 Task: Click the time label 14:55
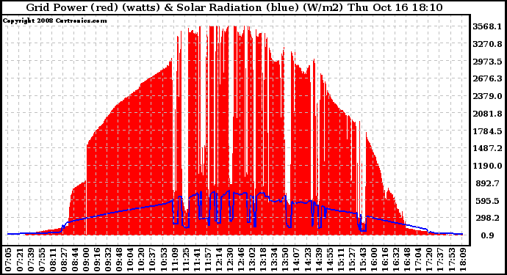(x=329, y=260)
